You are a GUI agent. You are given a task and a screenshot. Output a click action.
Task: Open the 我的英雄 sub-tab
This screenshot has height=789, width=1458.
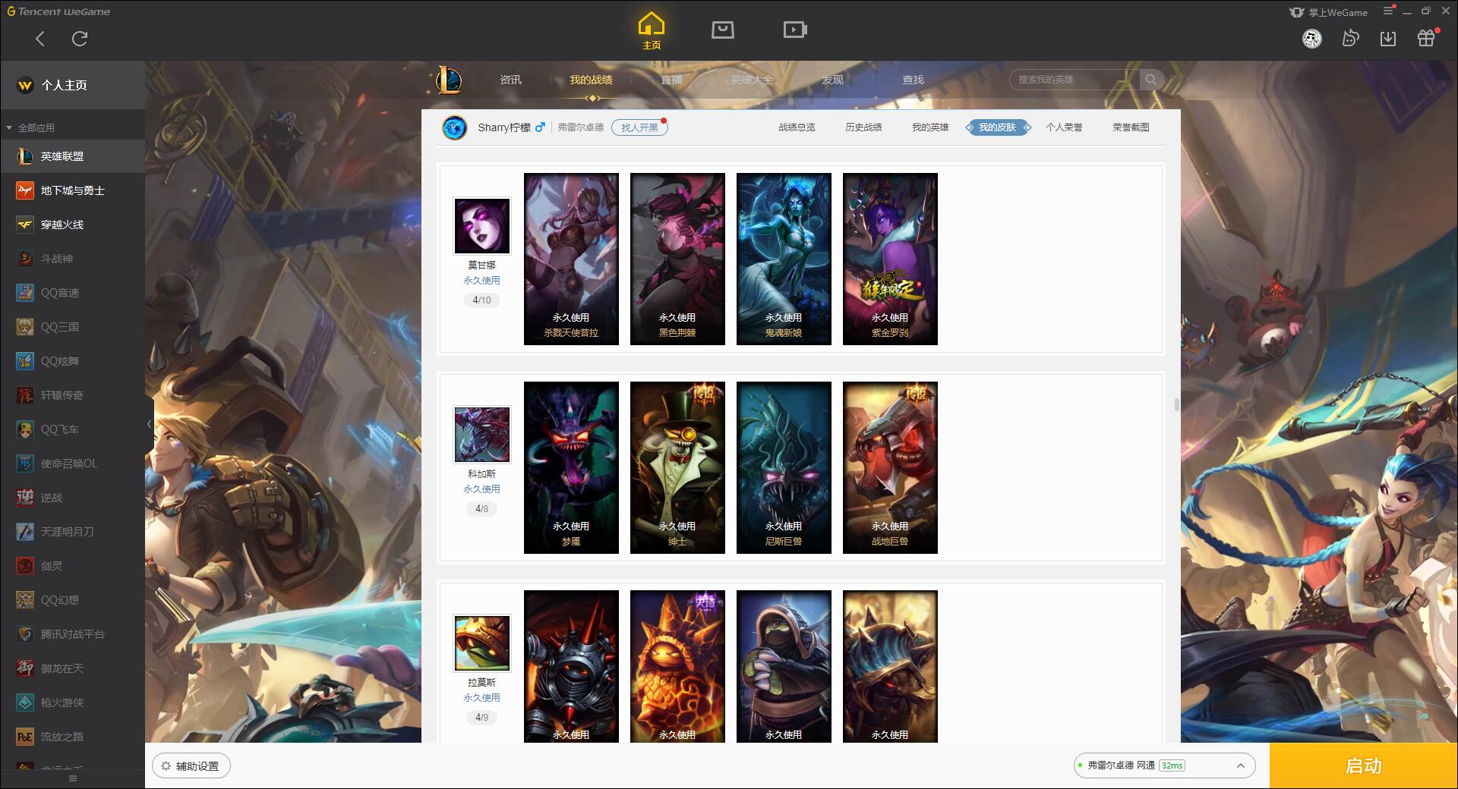pos(930,127)
